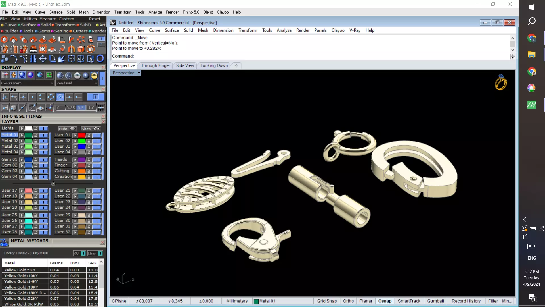The width and height of the screenshot is (545, 307).
Task: Select the orange cage-edit cube icon
Action: [x=91, y=49]
